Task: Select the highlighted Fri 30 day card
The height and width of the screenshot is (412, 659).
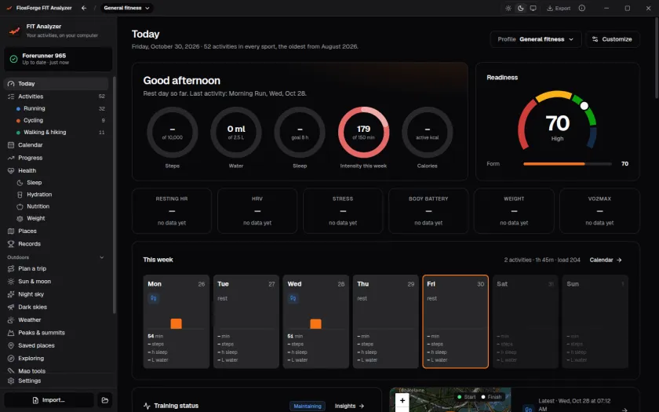Action: (x=456, y=322)
